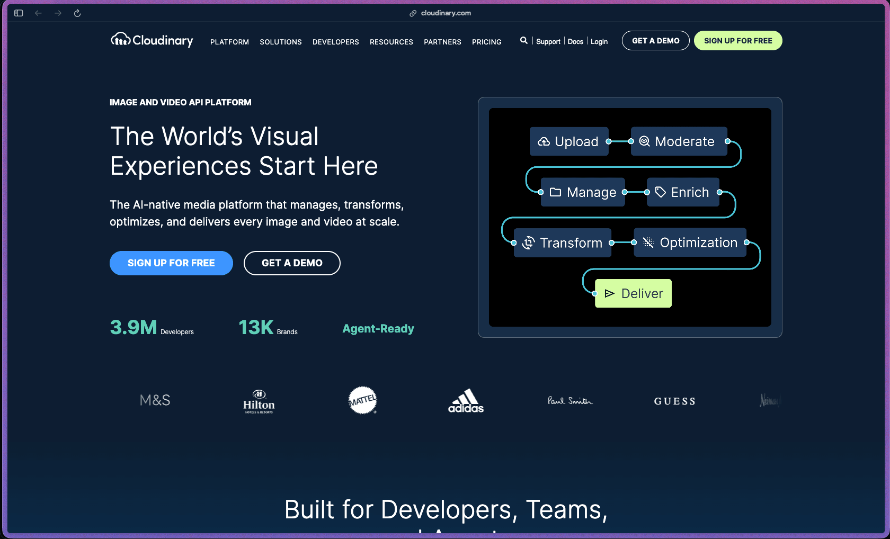Click the World's Visual Experiences headline

click(x=244, y=151)
